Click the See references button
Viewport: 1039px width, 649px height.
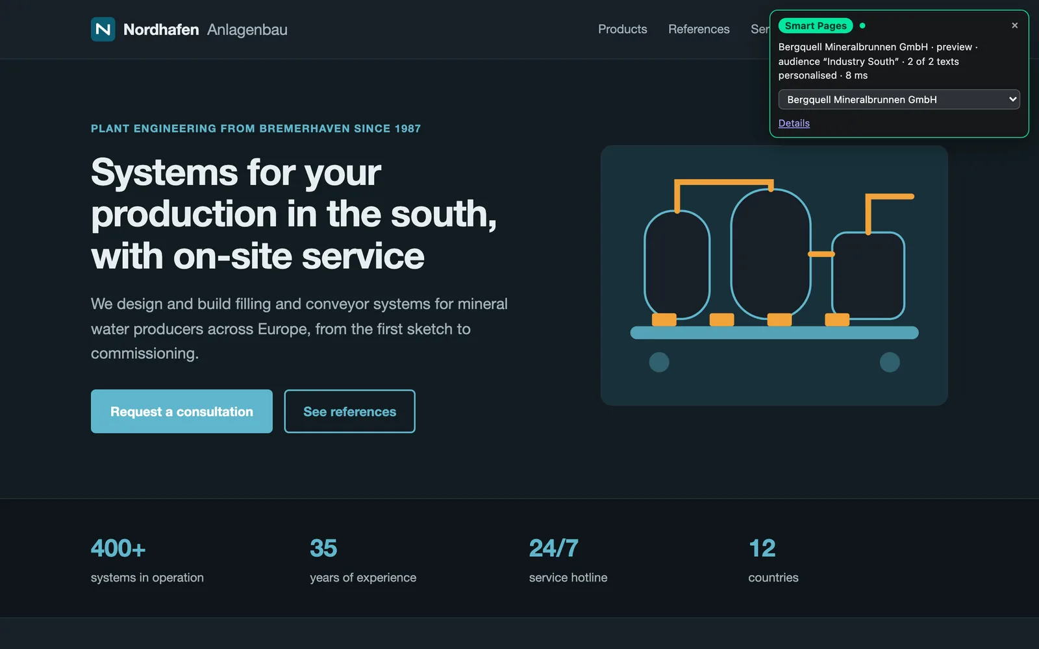coord(349,411)
